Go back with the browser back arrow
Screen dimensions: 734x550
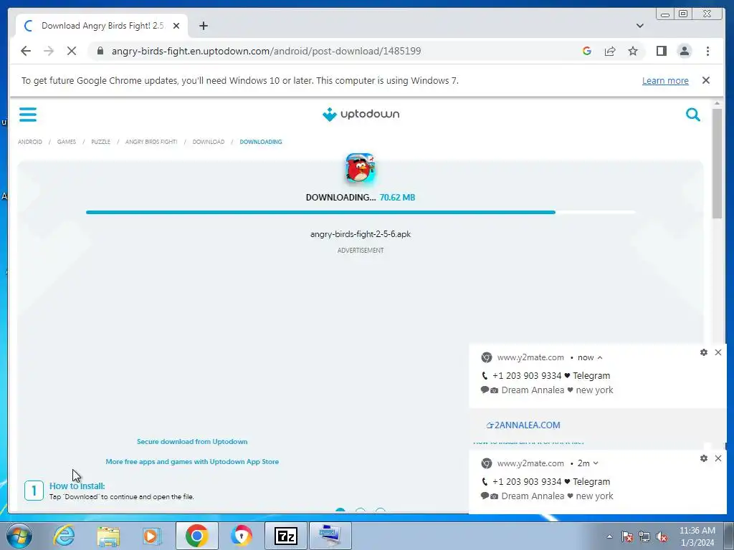tap(26, 51)
